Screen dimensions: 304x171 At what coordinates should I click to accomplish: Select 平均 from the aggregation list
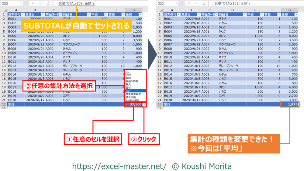coord(128,75)
